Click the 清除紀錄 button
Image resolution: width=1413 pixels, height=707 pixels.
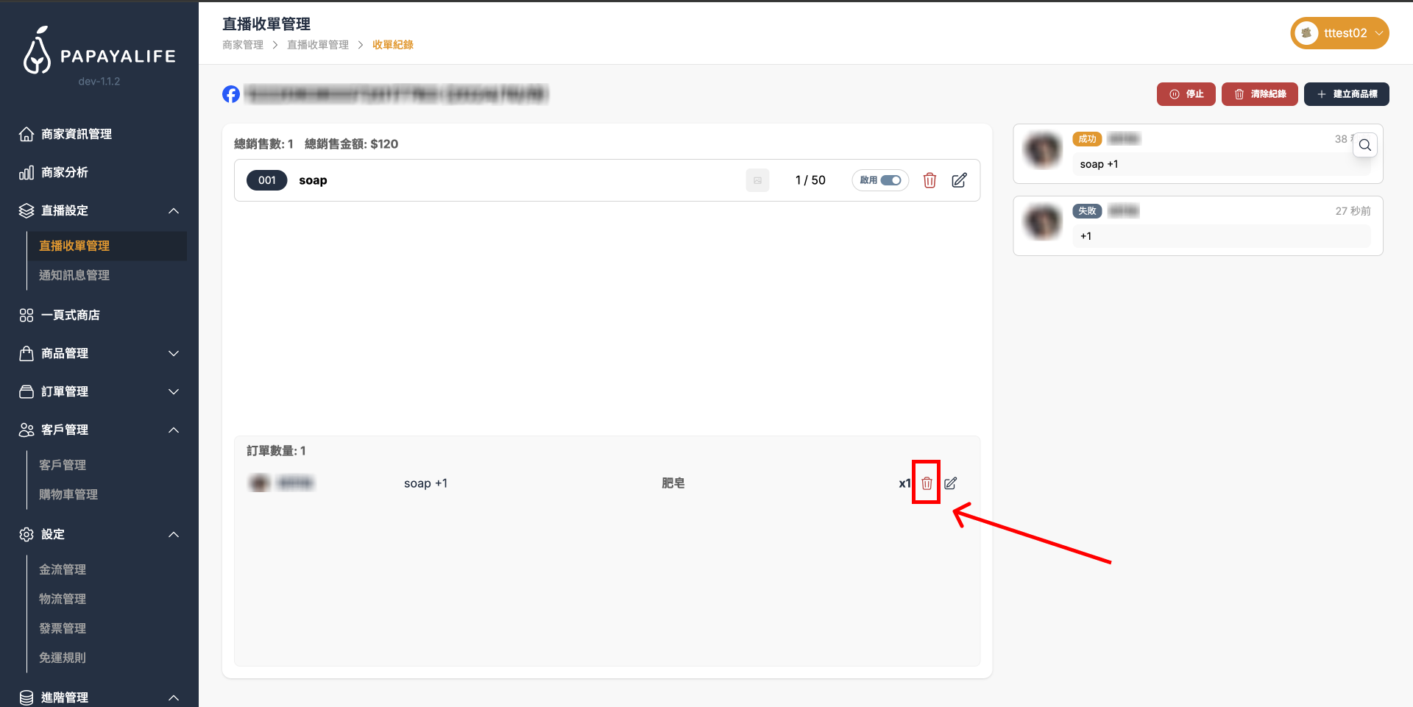pos(1259,94)
